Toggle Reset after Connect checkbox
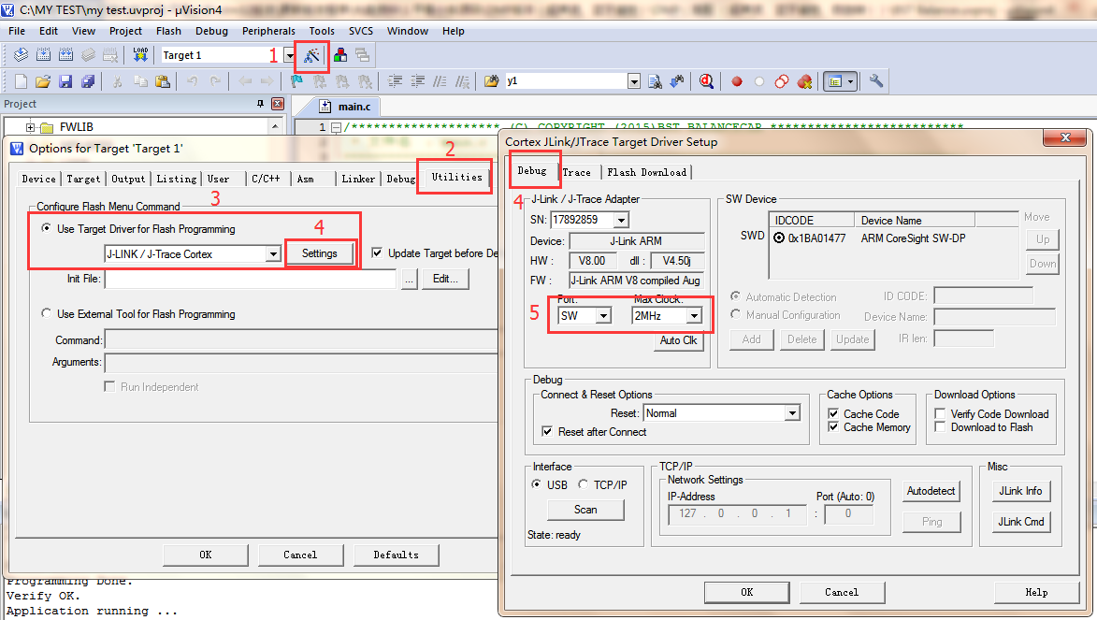The height and width of the screenshot is (620, 1097). (547, 432)
